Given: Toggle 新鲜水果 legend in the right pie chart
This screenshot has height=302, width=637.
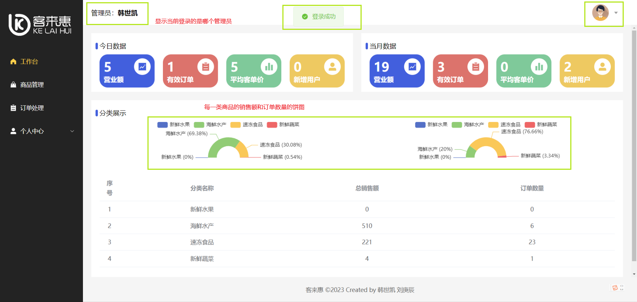Looking at the screenshot, I should (431, 124).
